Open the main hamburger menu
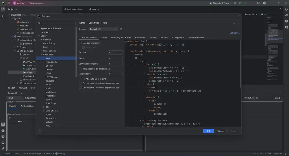 pos(9,3)
